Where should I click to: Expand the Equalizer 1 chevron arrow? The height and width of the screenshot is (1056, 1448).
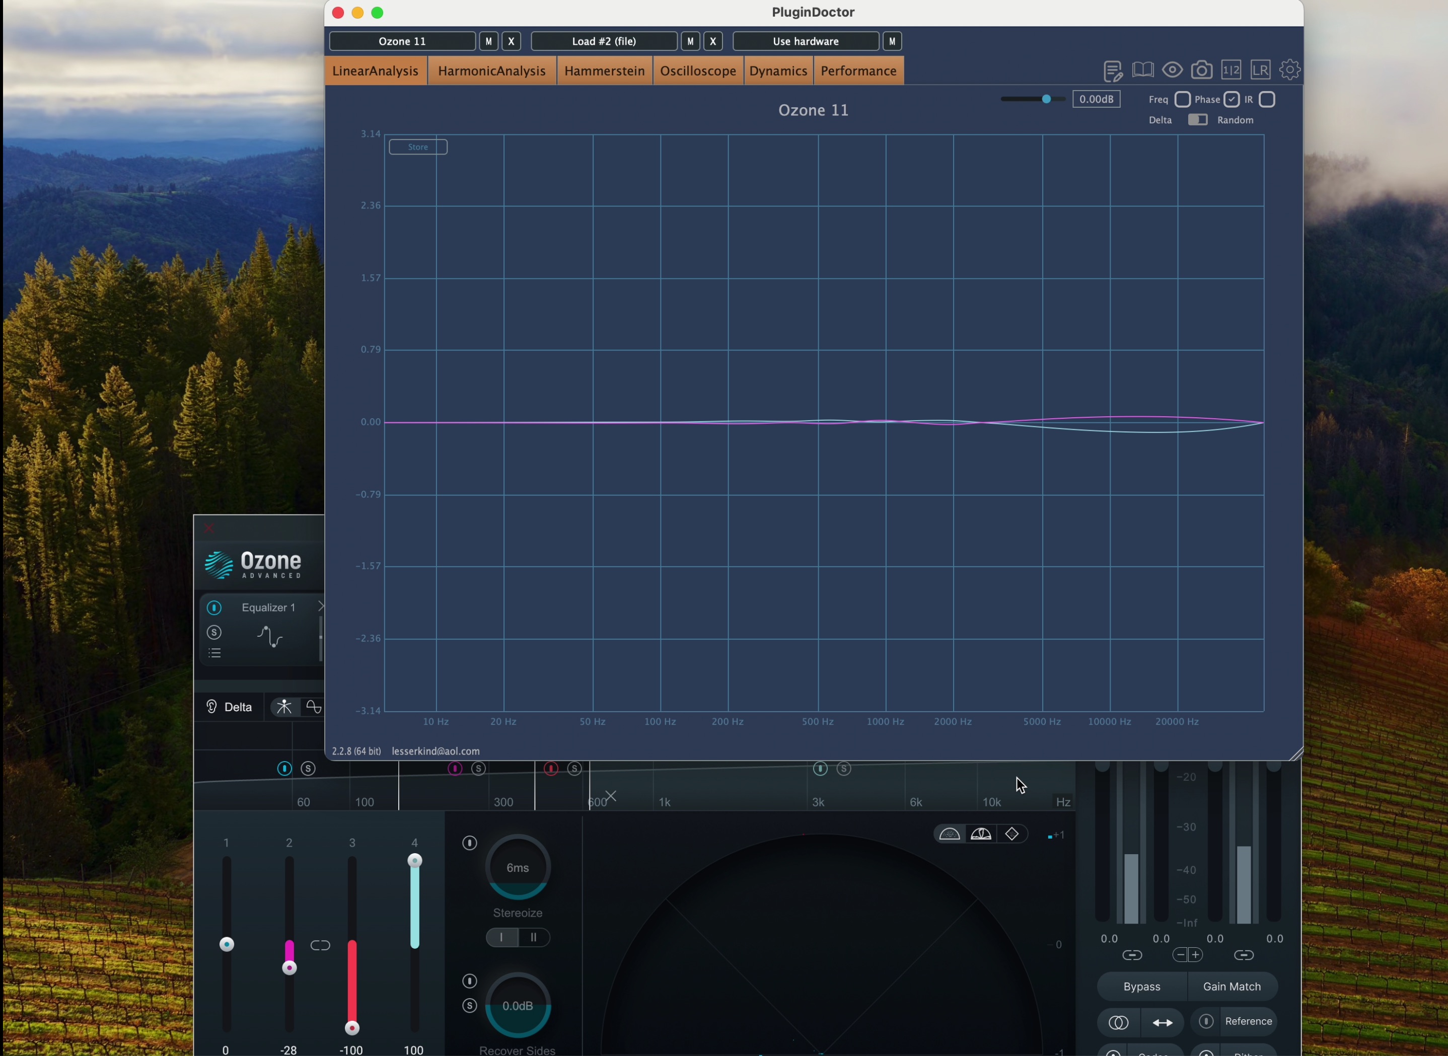pyautogui.click(x=321, y=606)
